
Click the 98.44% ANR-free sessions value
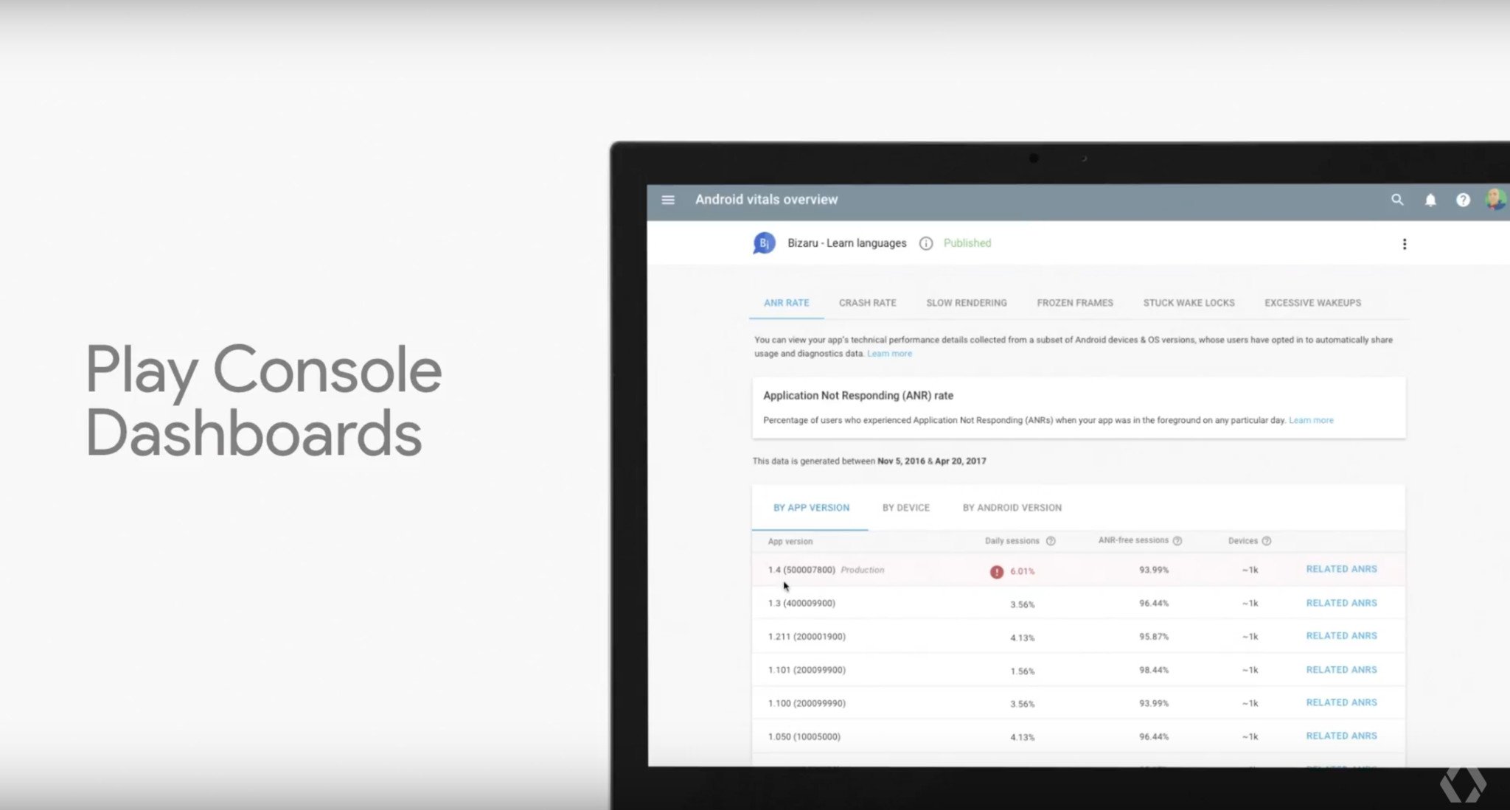[x=1154, y=670]
